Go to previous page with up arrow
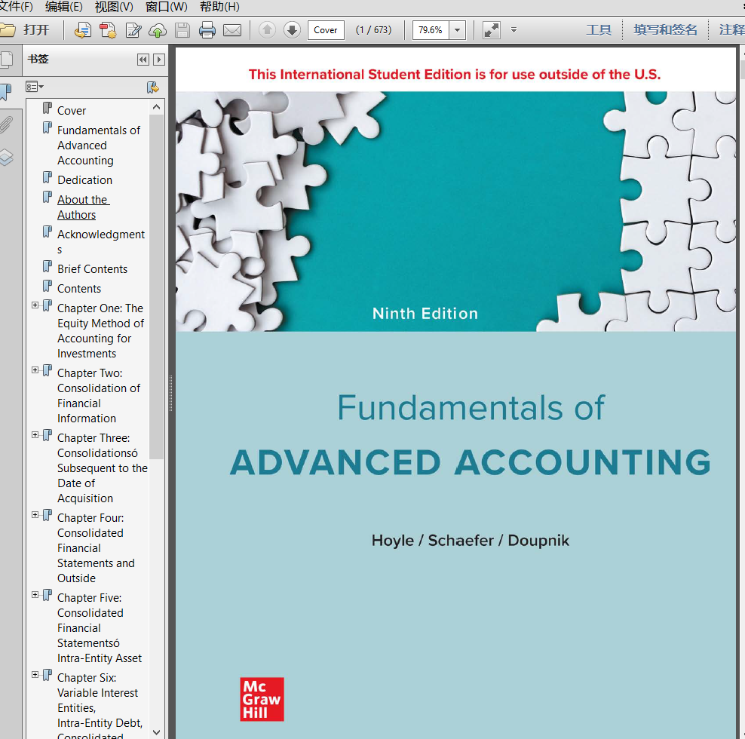745x739 pixels. 267,30
